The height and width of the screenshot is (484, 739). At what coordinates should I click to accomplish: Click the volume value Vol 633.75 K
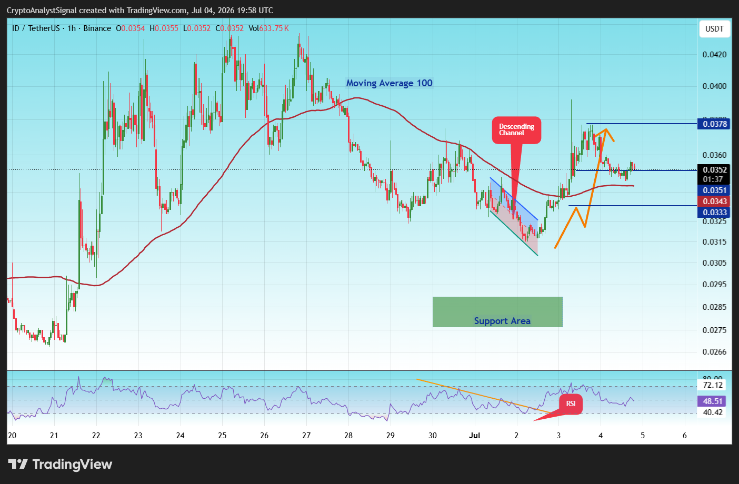click(x=268, y=28)
